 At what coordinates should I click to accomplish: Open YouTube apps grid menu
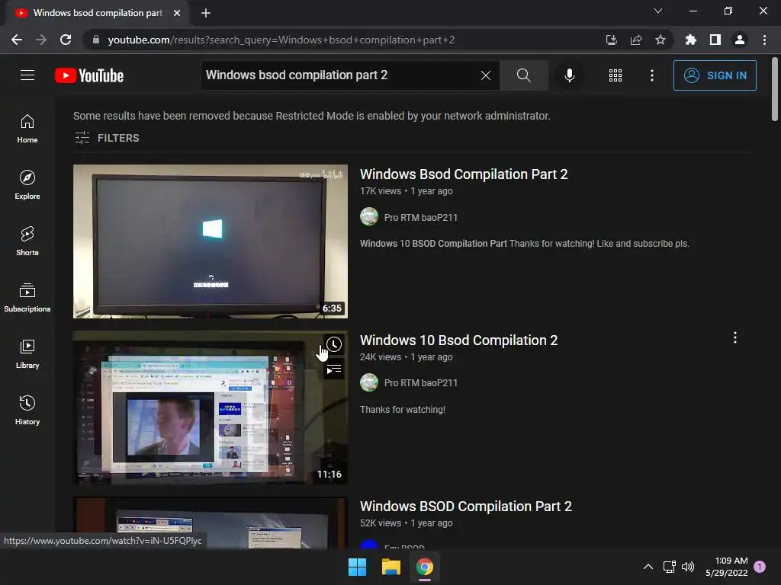615,75
